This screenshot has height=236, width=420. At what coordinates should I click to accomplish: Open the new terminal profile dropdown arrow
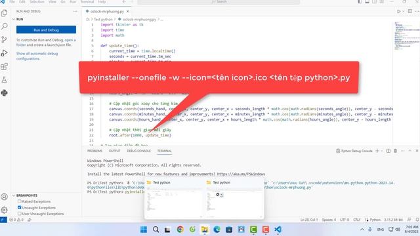382,151
